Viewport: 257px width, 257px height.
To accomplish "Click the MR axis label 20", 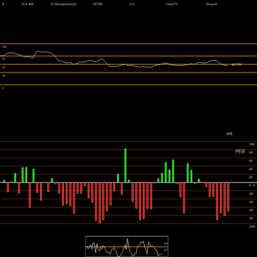I will click(251, 177).
